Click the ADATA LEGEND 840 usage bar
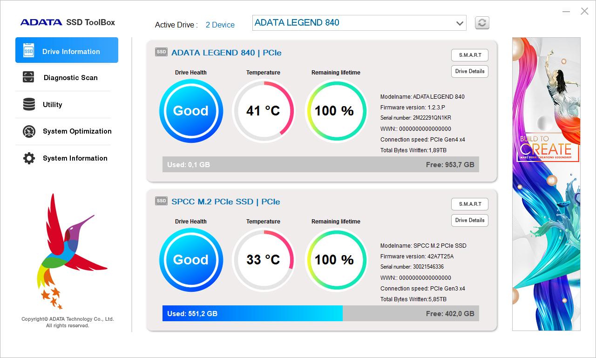This screenshot has width=596, height=358. pyautogui.click(x=321, y=164)
